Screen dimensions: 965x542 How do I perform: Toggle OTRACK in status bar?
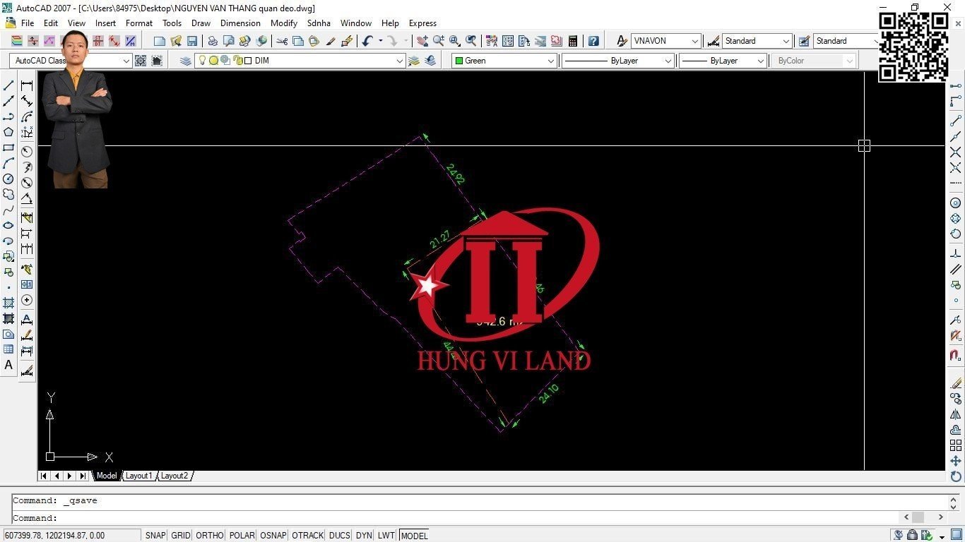pyautogui.click(x=308, y=536)
